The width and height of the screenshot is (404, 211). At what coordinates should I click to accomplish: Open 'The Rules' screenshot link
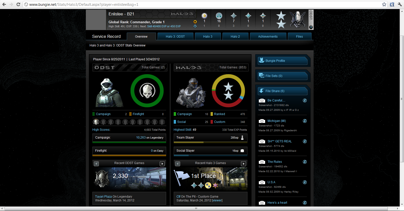[275, 162]
